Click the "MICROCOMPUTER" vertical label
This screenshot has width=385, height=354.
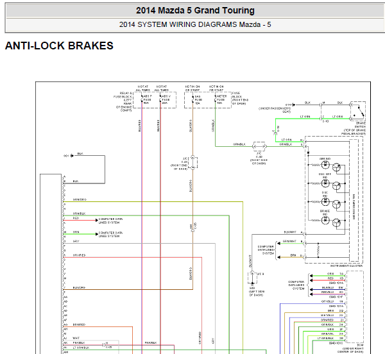point(354,206)
